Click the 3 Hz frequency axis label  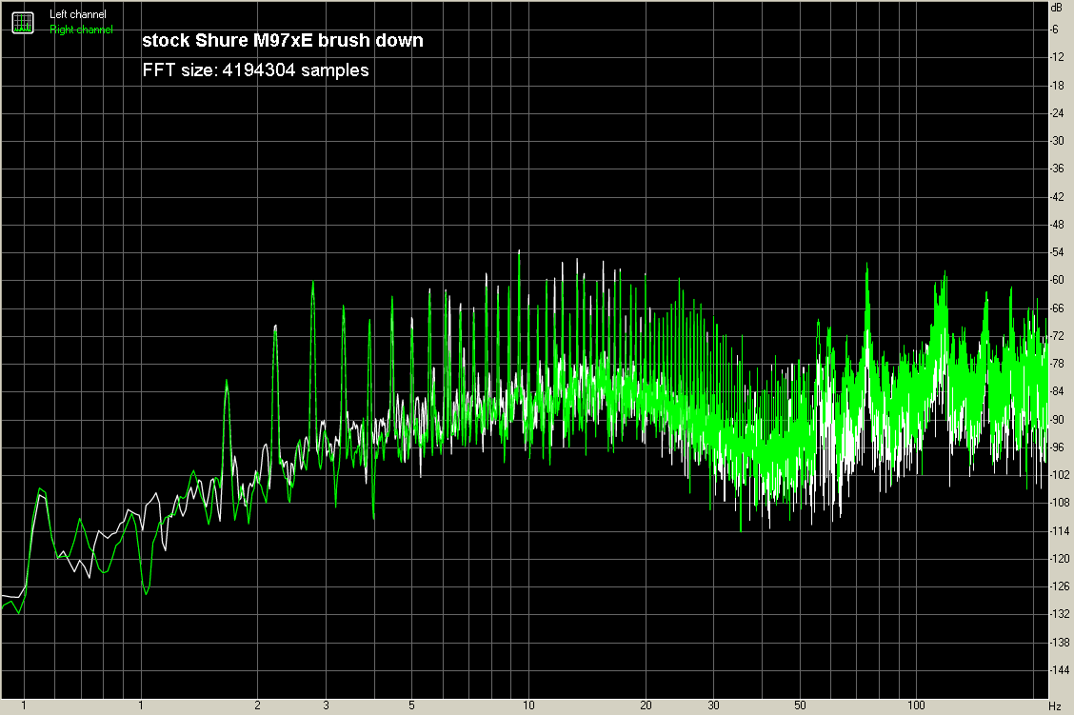pos(326,705)
